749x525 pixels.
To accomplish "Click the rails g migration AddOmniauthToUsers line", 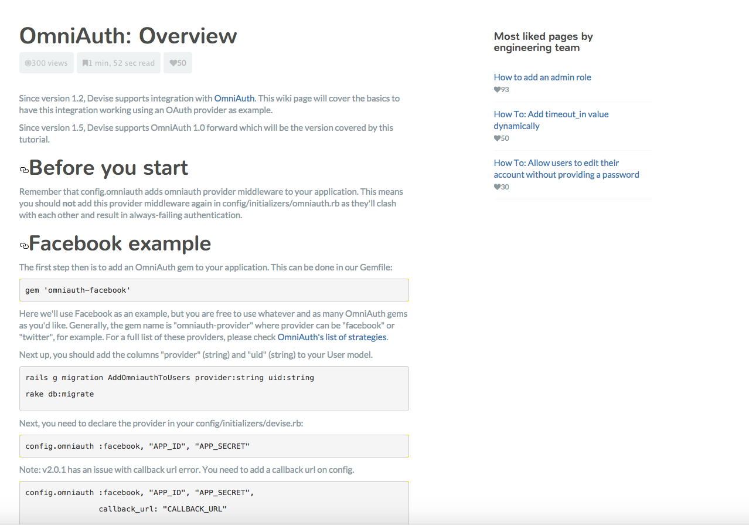I will (170, 377).
